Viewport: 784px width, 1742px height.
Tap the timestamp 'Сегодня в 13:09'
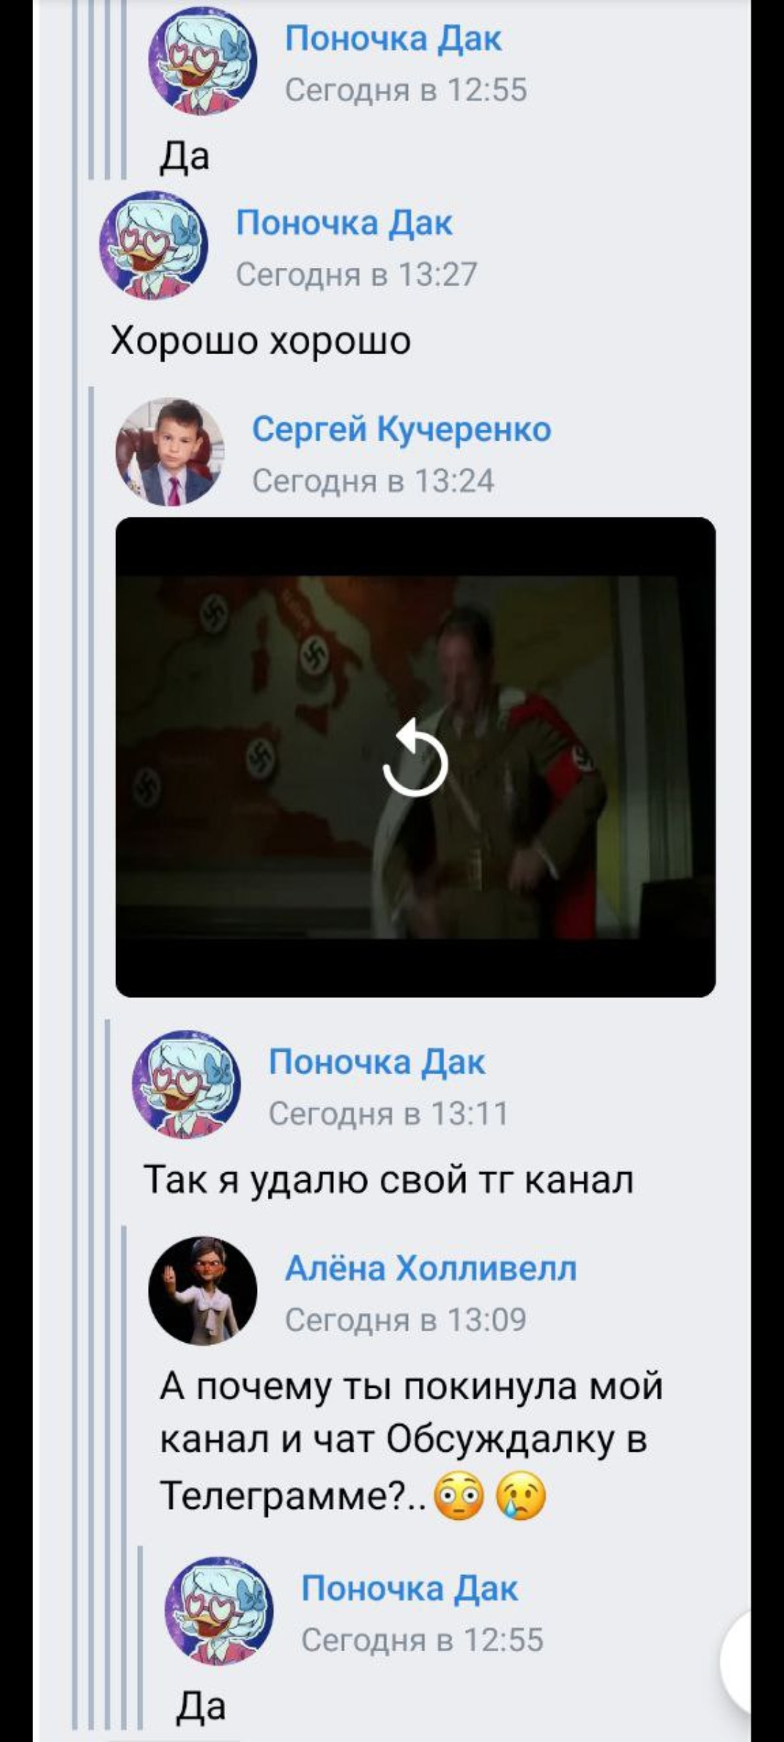406,1320
